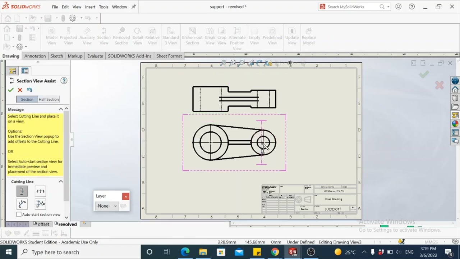Select the horizontal cutting line option
The height and width of the screenshot is (259, 460).
tap(40, 191)
